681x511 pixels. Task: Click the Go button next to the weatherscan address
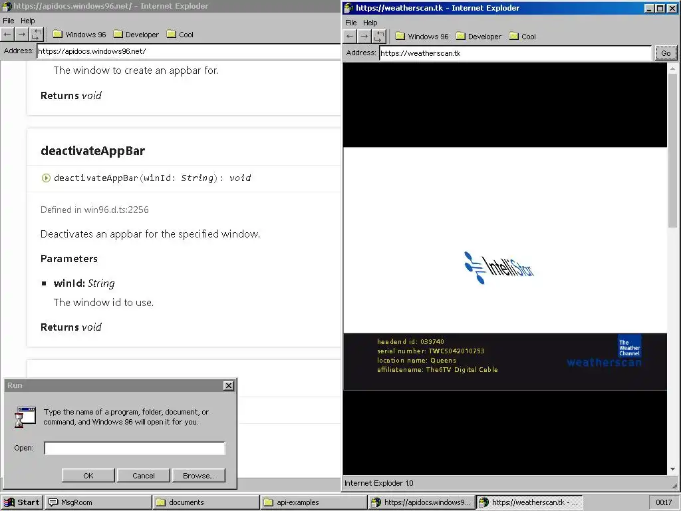pos(666,53)
